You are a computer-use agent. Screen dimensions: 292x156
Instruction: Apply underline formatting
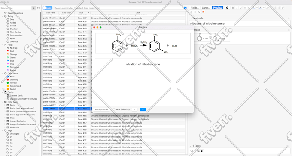point(240,8)
